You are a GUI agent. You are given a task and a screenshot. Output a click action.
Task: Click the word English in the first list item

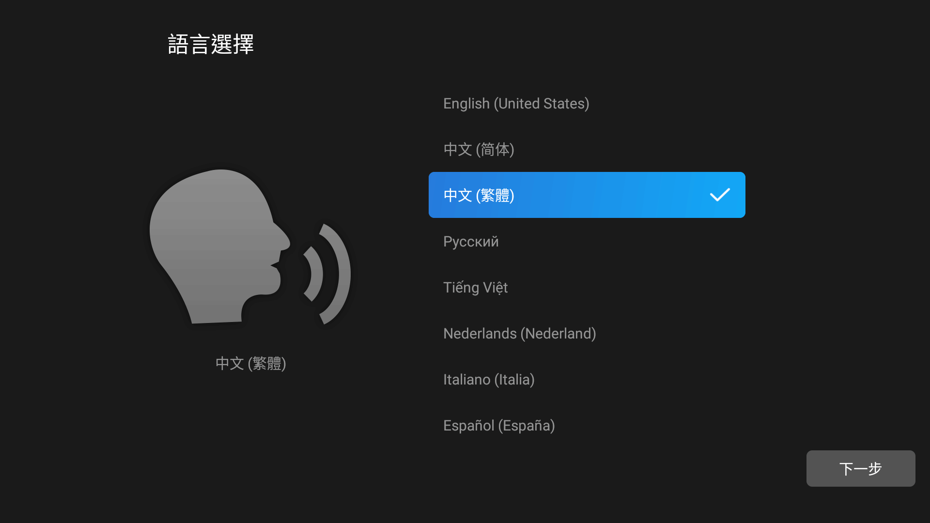(x=466, y=104)
